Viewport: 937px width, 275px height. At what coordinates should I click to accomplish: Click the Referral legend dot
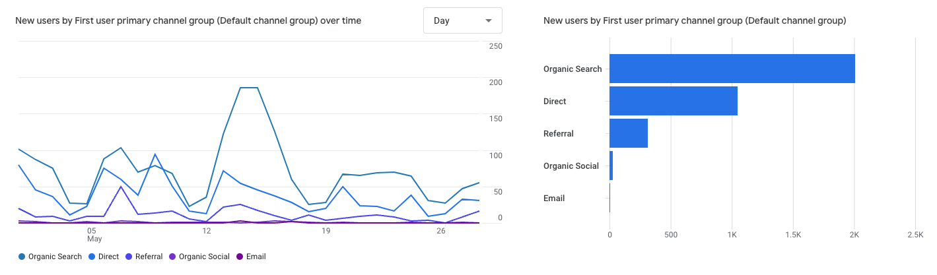pyautogui.click(x=129, y=257)
